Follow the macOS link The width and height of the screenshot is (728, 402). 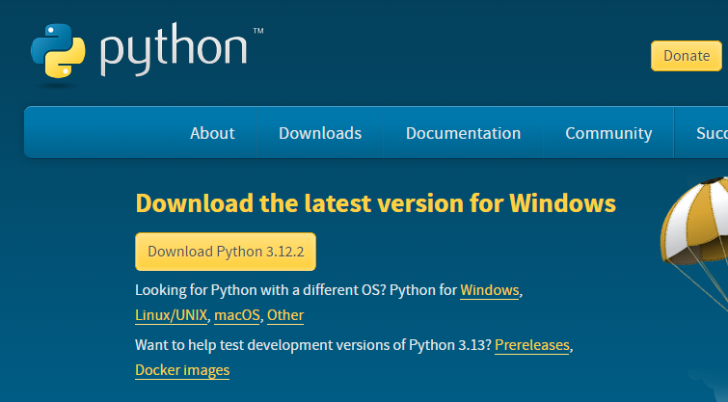pos(237,315)
